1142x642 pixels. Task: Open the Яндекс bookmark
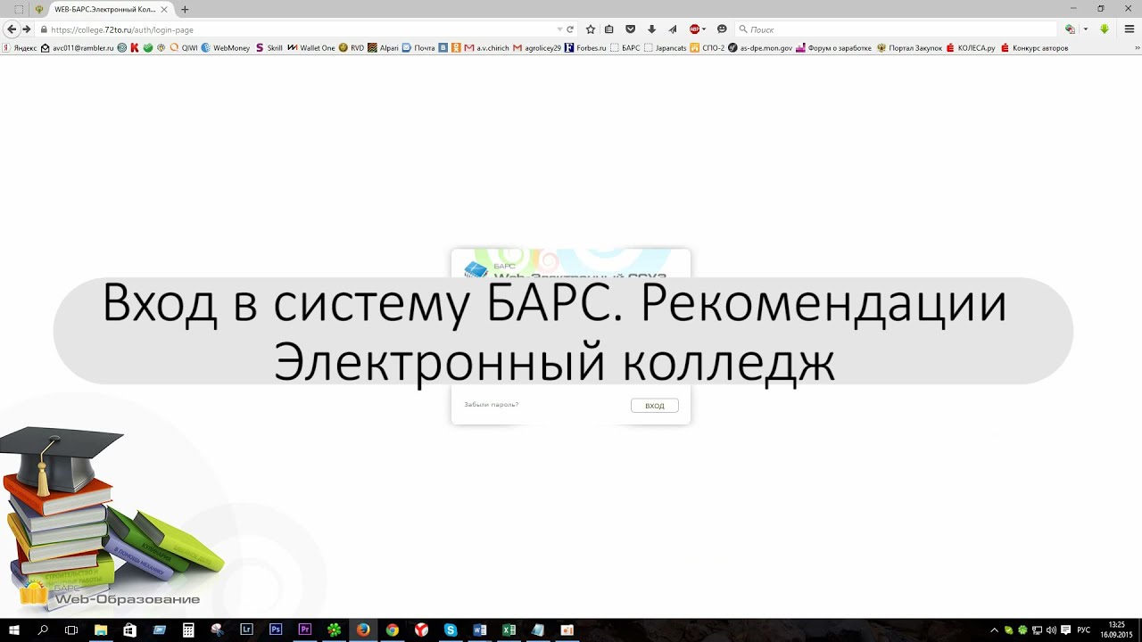tap(21, 48)
